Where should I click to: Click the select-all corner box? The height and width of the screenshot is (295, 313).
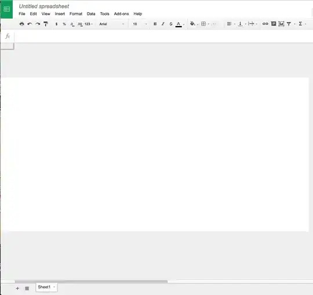point(7,46)
